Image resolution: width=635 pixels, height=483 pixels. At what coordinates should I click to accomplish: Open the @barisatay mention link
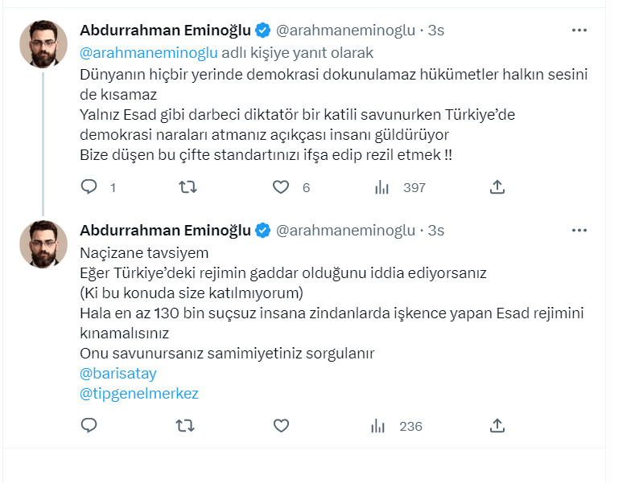118,374
